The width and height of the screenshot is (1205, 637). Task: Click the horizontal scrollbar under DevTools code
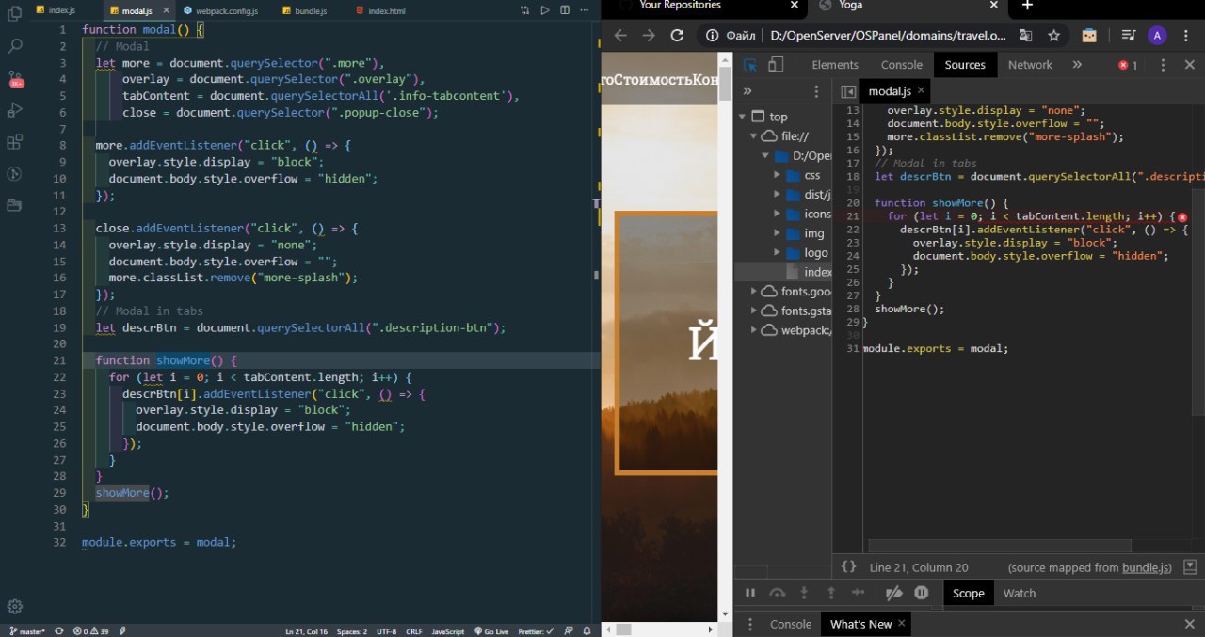click(998, 546)
